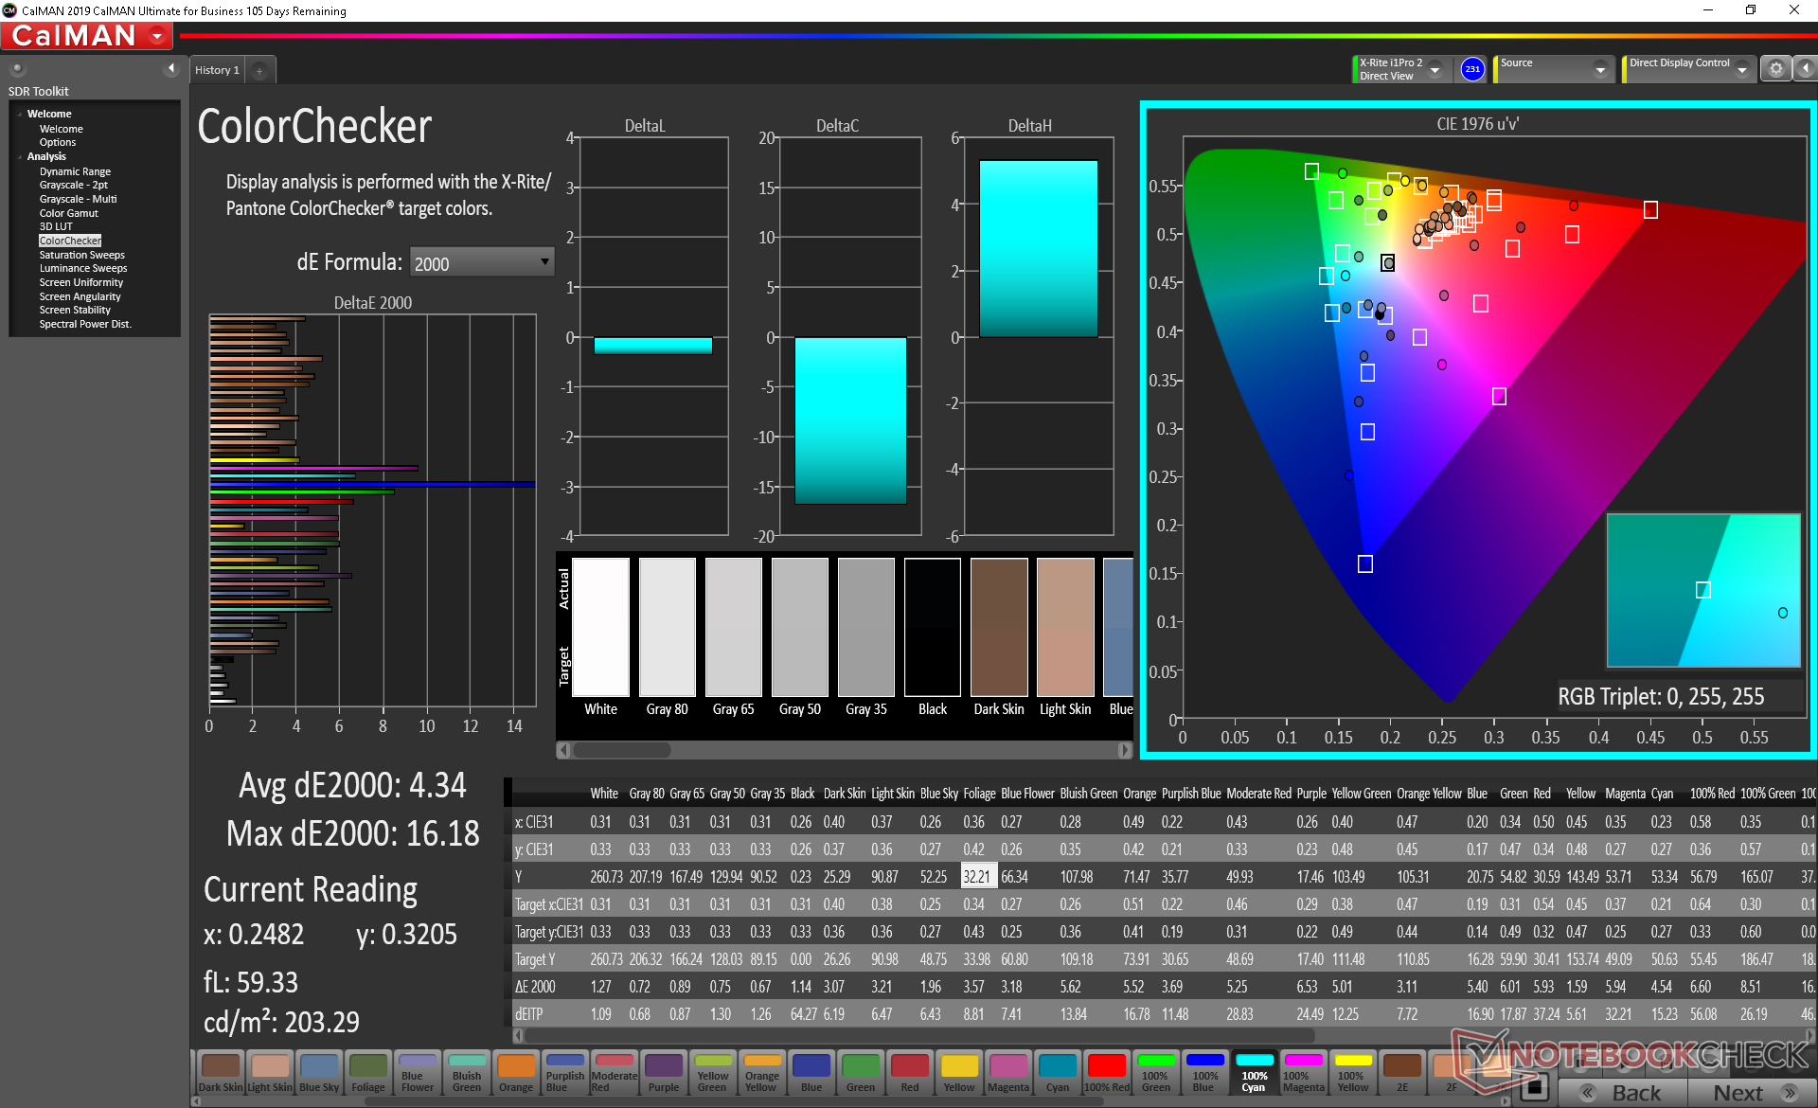Switch to the History 1 tab

tap(217, 70)
